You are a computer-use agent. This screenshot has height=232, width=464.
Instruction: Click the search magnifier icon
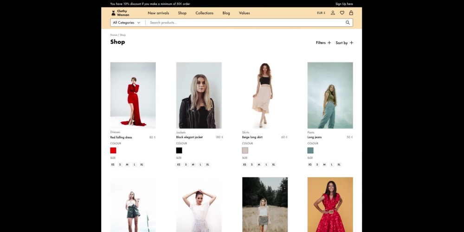tap(348, 22)
